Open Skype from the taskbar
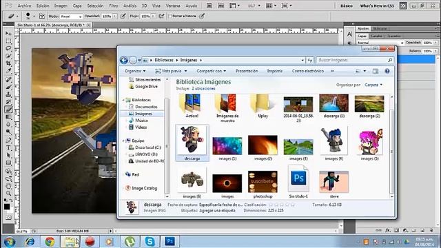Viewport: 441px width, 248px height. coord(150,242)
